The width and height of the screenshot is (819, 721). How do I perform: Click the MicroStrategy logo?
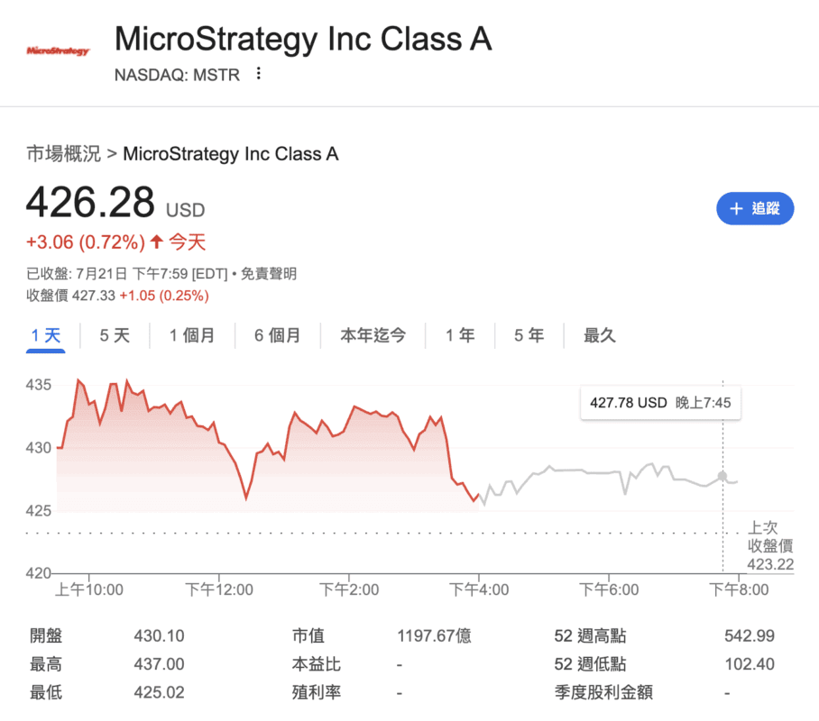[x=58, y=50]
